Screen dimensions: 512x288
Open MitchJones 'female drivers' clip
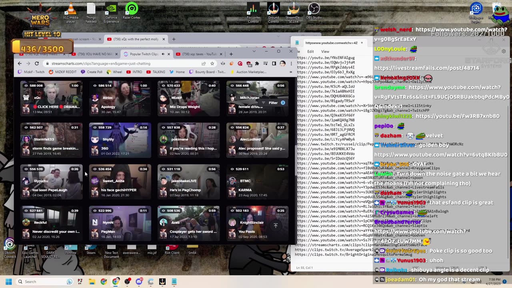(257, 98)
